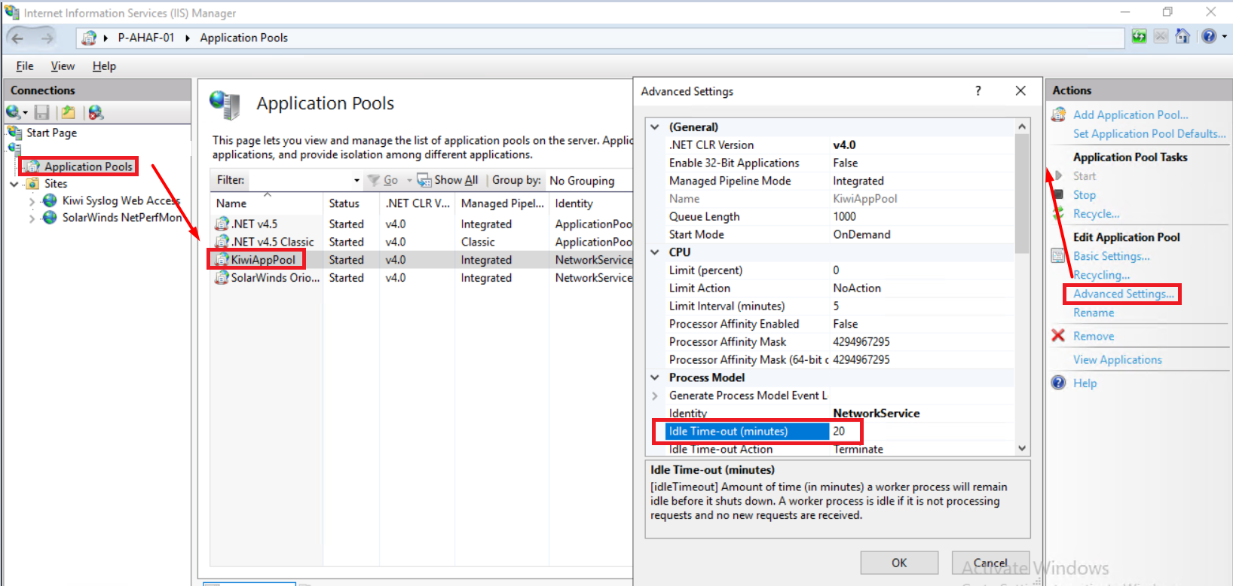Select the .NET v4.5 Classic pool row

pyautogui.click(x=422, y=242)
